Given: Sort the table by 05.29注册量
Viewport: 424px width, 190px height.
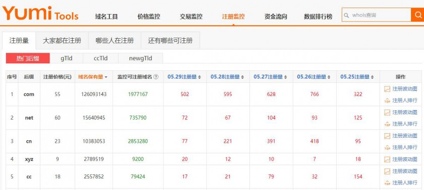Looking at the screenshot, I should coord(184,77).
